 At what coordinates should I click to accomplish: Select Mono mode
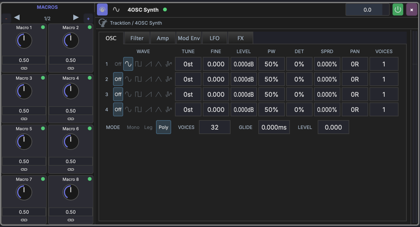[x=133, y=127]
